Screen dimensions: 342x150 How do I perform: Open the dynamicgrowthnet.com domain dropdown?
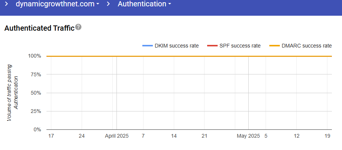point(57,4)
